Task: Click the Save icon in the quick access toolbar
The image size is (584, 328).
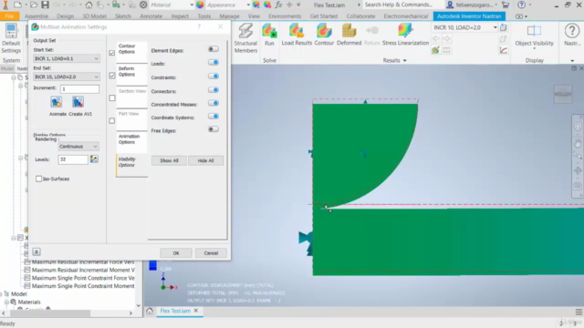Action: pyautogui.click(x=45, y=5)
